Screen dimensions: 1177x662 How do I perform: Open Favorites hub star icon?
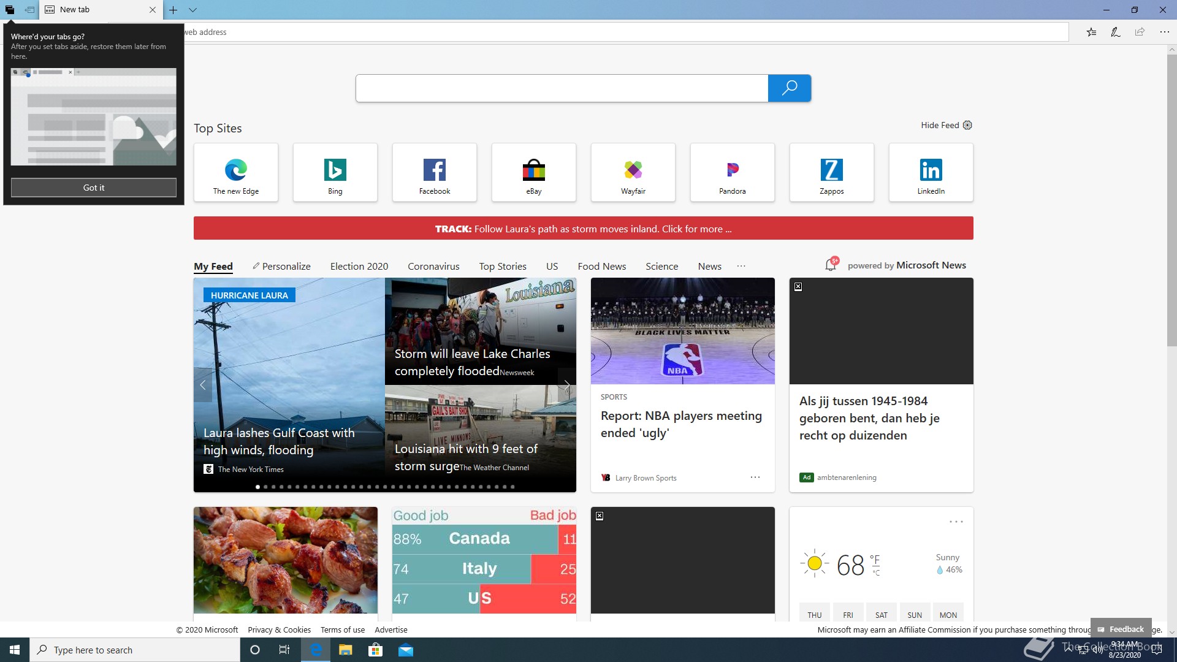point(1091,32)
